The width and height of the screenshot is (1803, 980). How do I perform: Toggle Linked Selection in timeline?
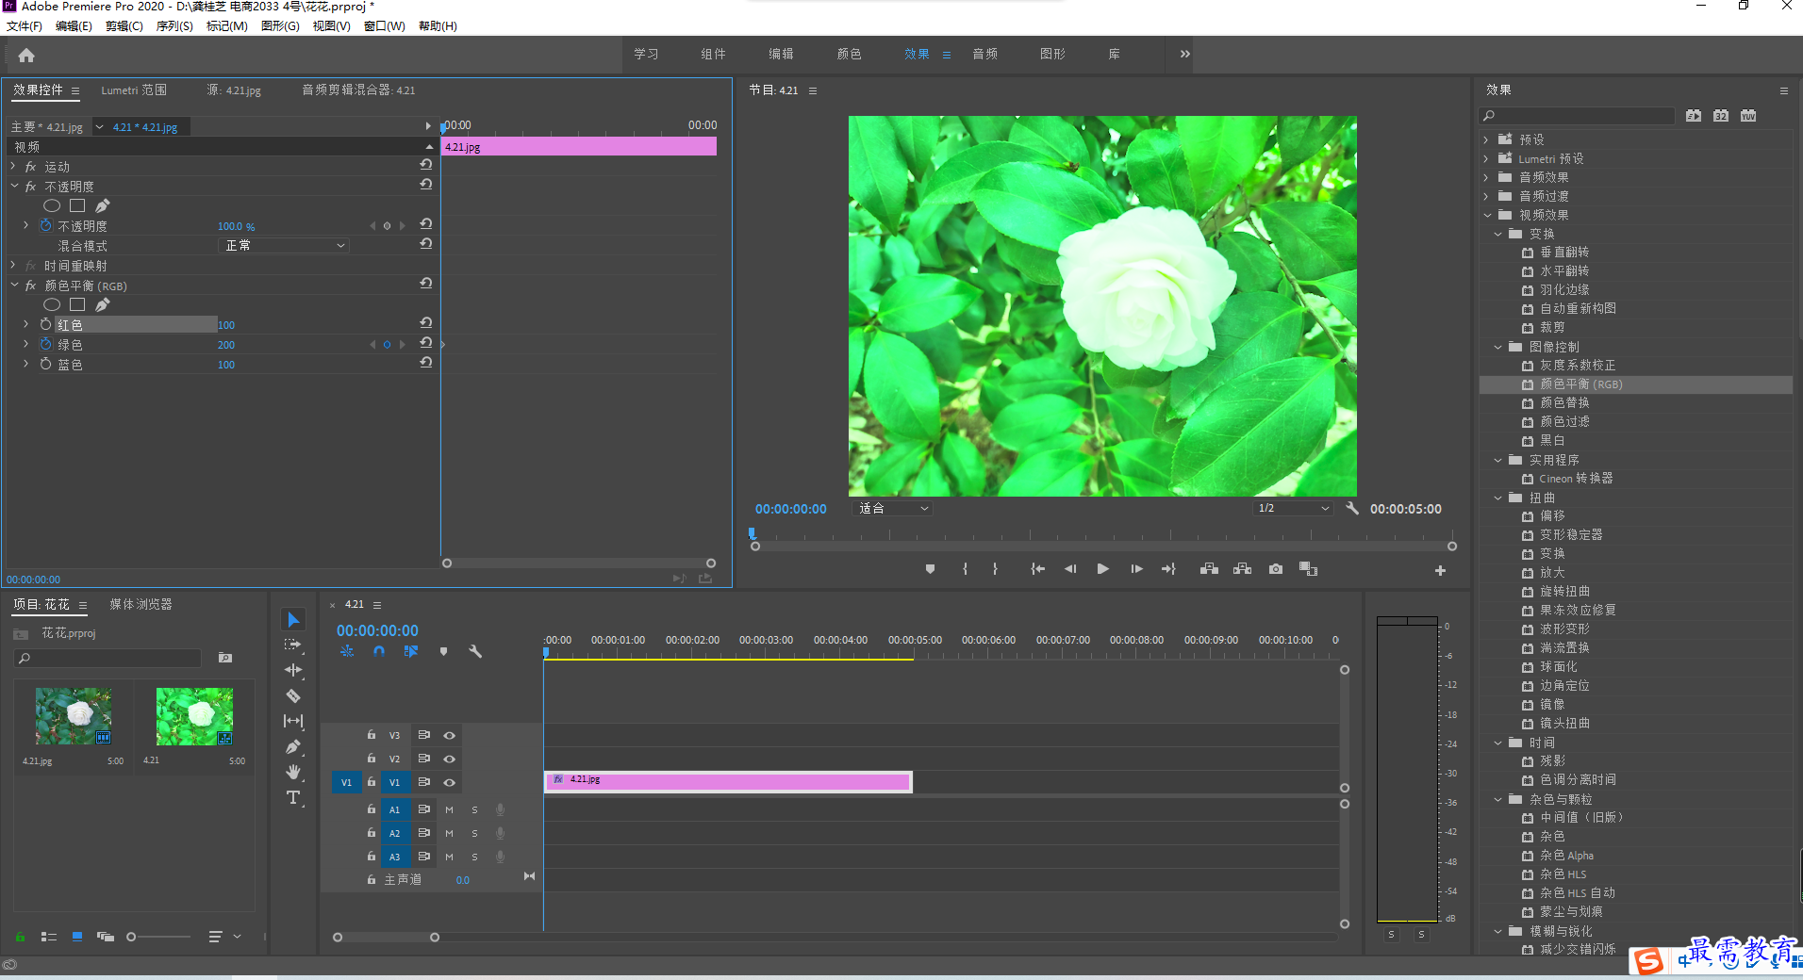[x=411, y=651]
